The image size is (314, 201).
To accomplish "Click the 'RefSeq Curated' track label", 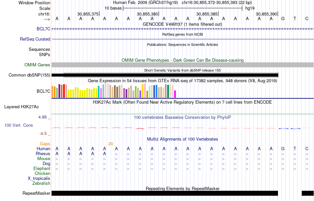I will coord(35,39).
